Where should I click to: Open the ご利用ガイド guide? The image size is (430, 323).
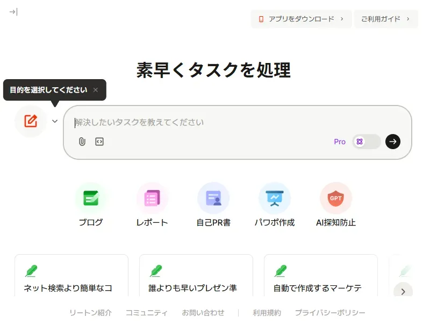pyautogui.click(x=385, y=19)
